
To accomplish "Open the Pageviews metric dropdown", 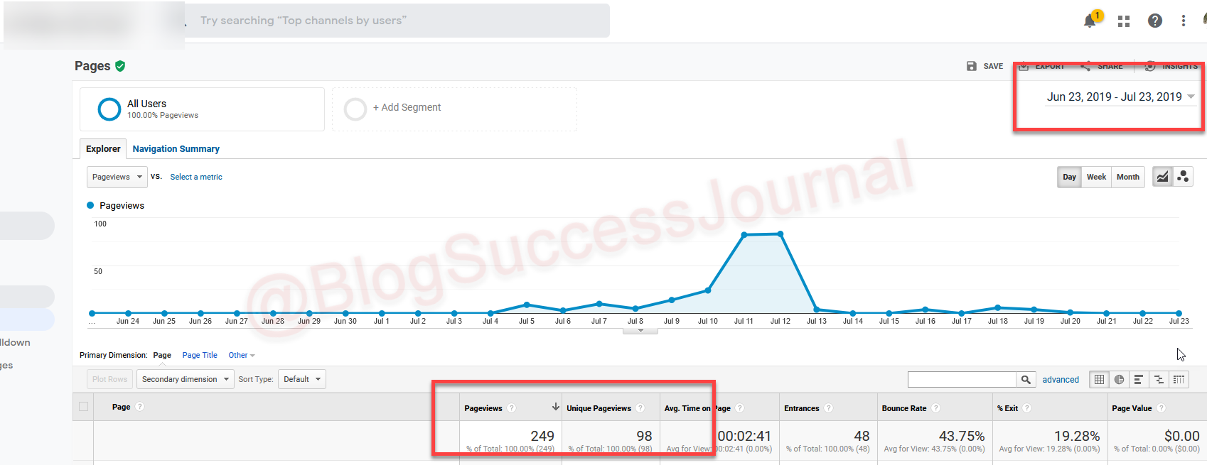I will (117, 177).
